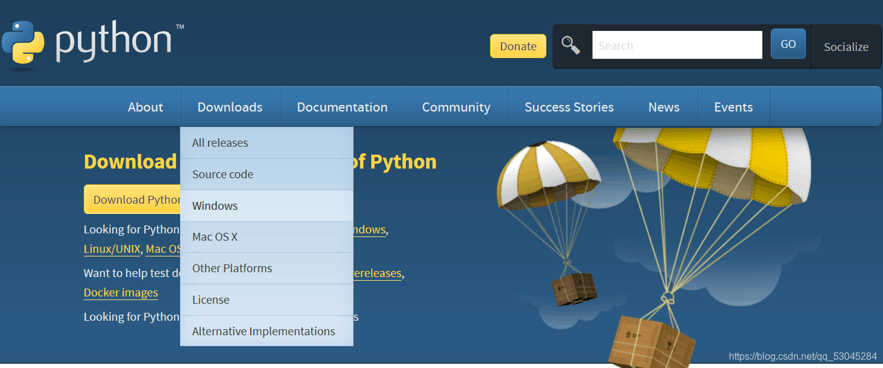
Task: Open the Success Stories navigation menu
Action: pyautogui.click(x=569, y=107)
